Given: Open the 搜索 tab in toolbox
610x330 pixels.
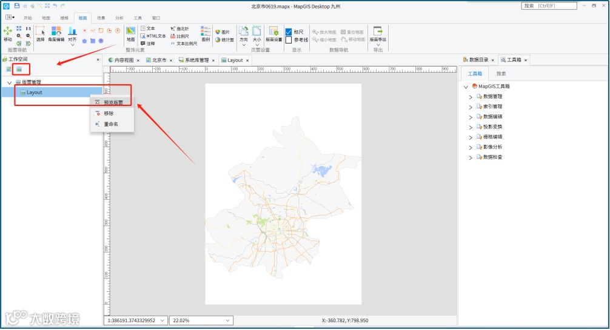Looking at the screenshot, I should point(501,73).
